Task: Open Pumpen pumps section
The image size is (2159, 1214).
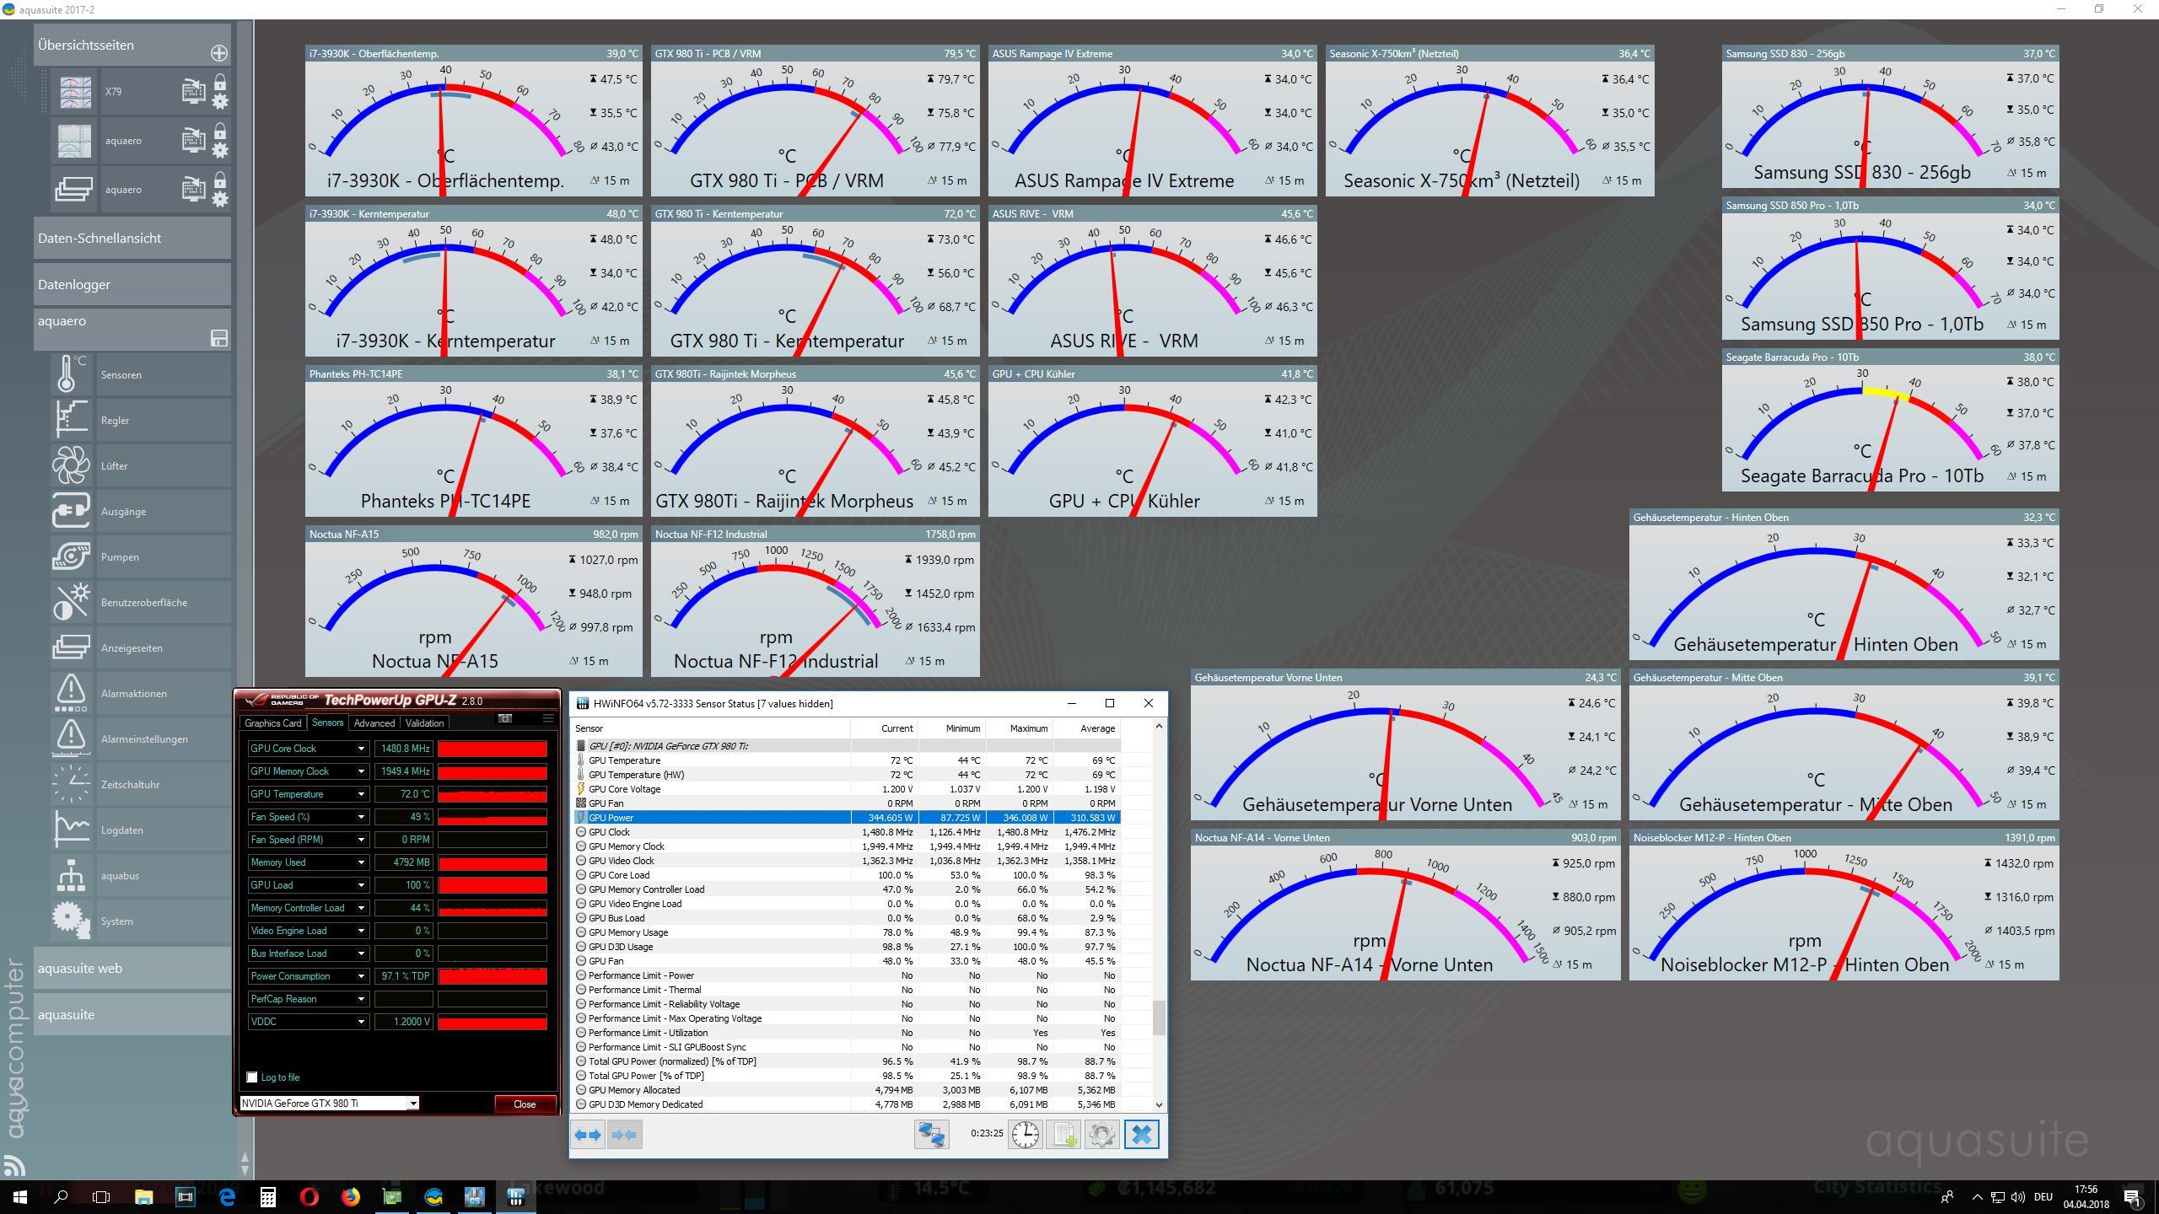Action: 141,557
